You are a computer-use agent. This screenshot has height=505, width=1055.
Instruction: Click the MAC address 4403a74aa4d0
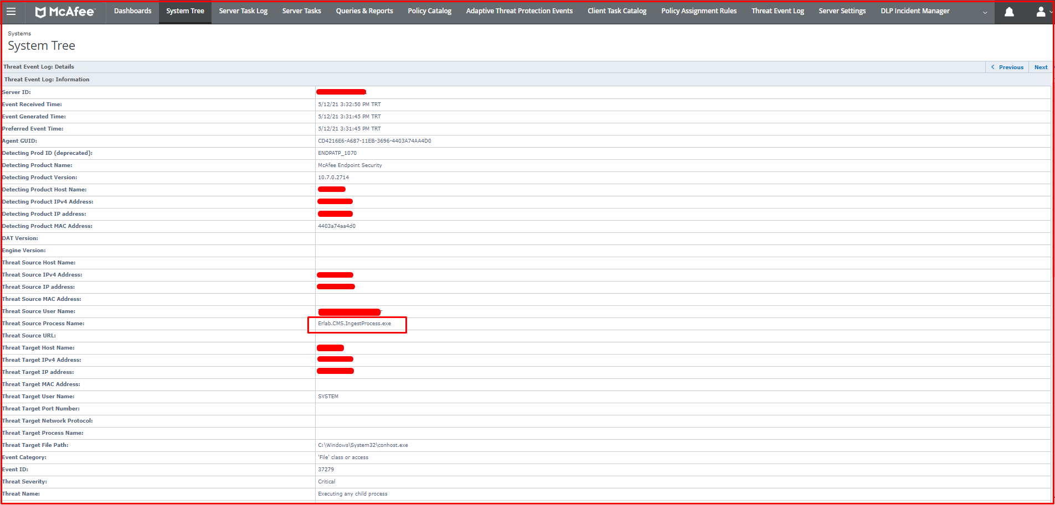[337, 226]
